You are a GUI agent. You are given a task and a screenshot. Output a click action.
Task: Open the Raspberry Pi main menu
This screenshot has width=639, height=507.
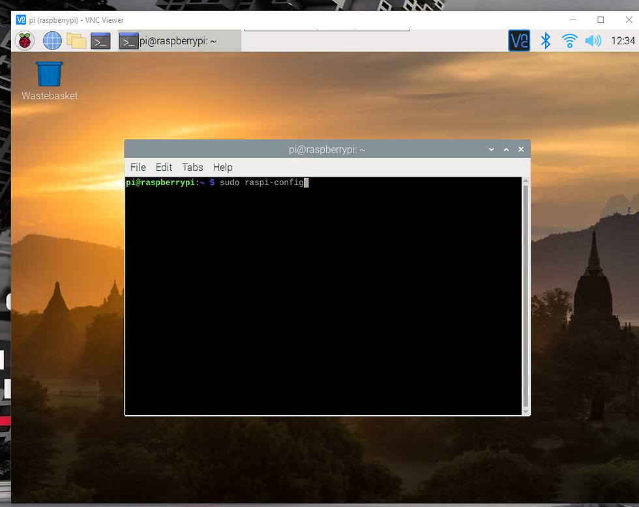tap(25, 40)
